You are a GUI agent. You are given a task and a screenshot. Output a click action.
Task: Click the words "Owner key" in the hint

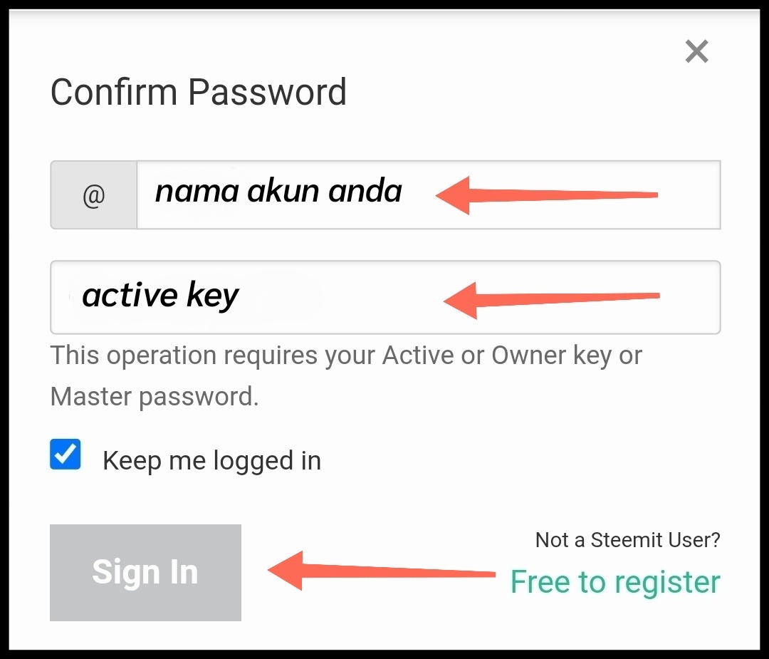(551, 356)
